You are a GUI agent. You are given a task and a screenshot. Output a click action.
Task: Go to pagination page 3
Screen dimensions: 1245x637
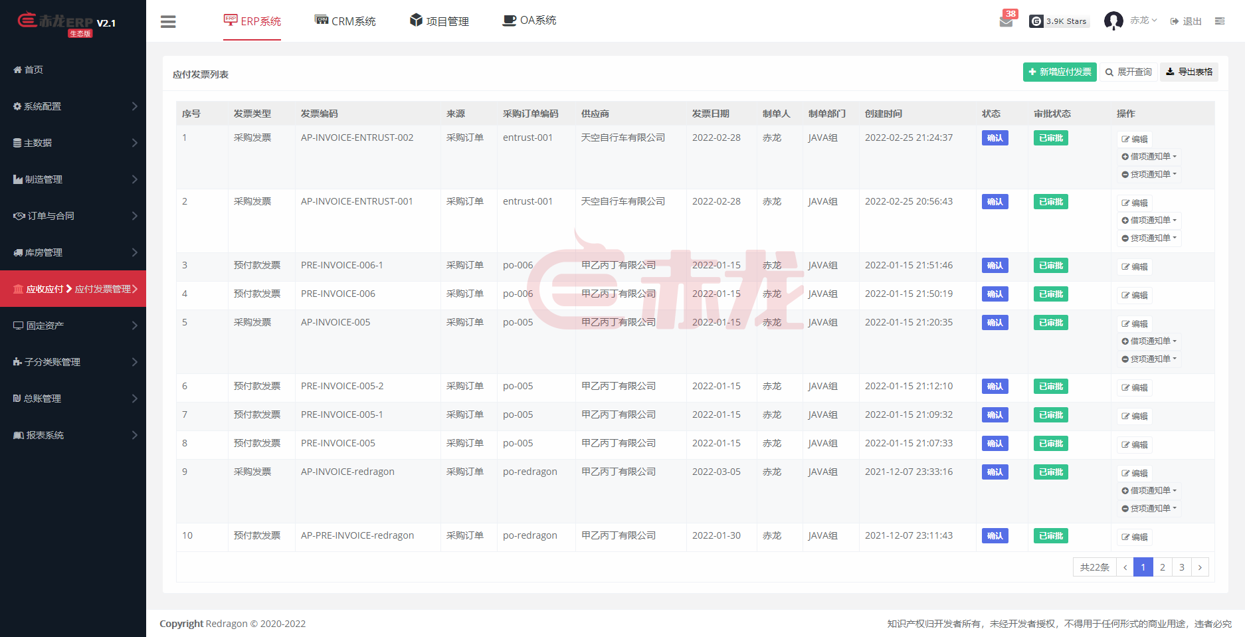click(x=1182, y=567)
